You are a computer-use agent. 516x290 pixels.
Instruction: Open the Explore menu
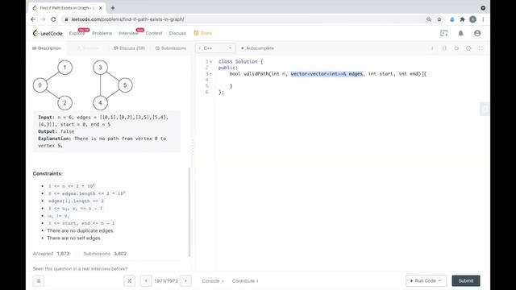(x=77, y=33)
